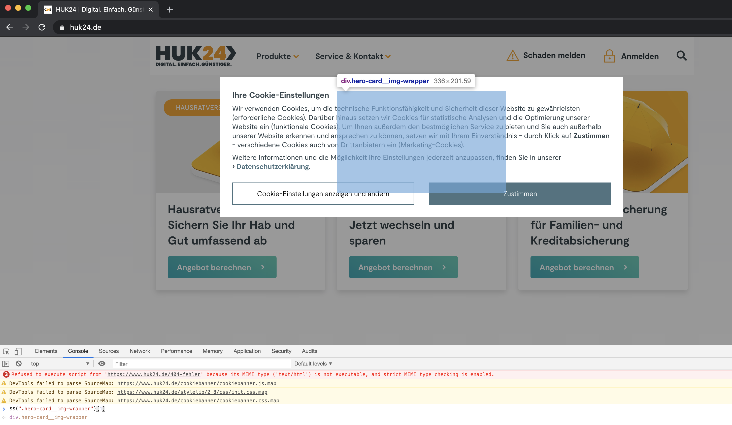The width and height of the screenshot is (732, 425).
Task: Click the div.hero-card__img-wrapper console result
Action: pos(48,417)
